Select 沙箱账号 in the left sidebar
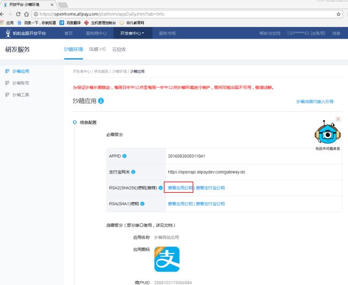 click(x=21, y=83)
